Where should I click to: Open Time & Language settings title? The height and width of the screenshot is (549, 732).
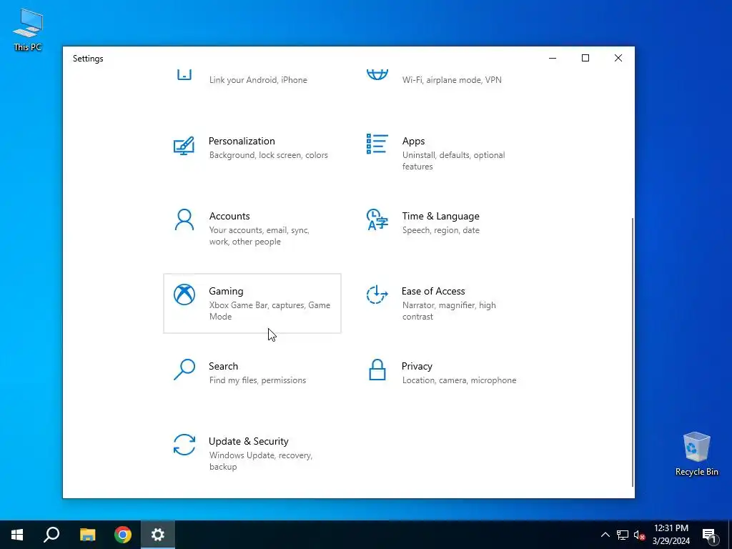440,216
